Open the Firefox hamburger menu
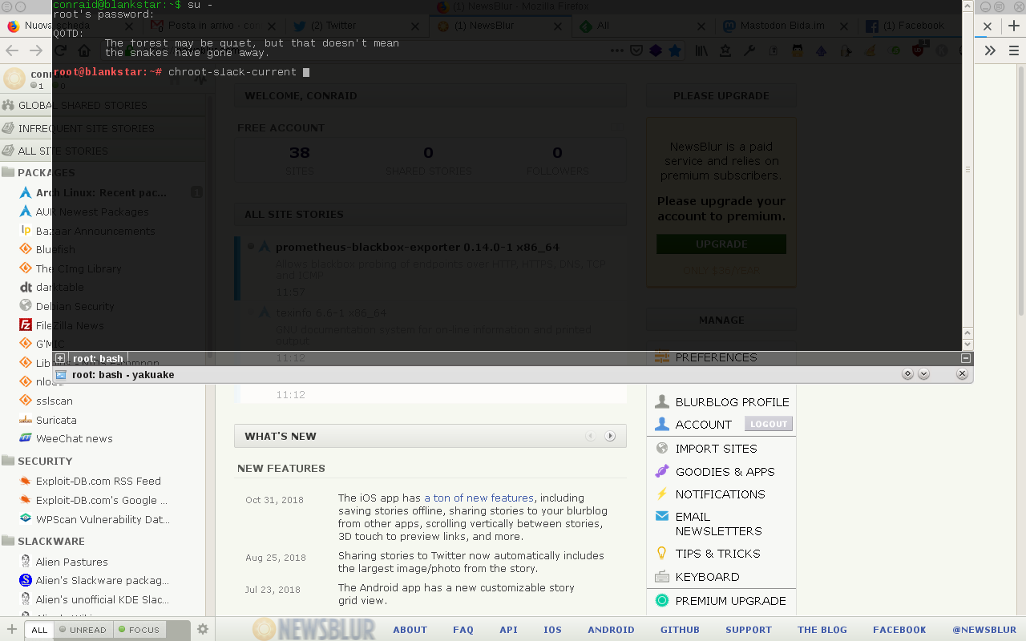Screen dimensions: 1026x641 coord(1014,50)
